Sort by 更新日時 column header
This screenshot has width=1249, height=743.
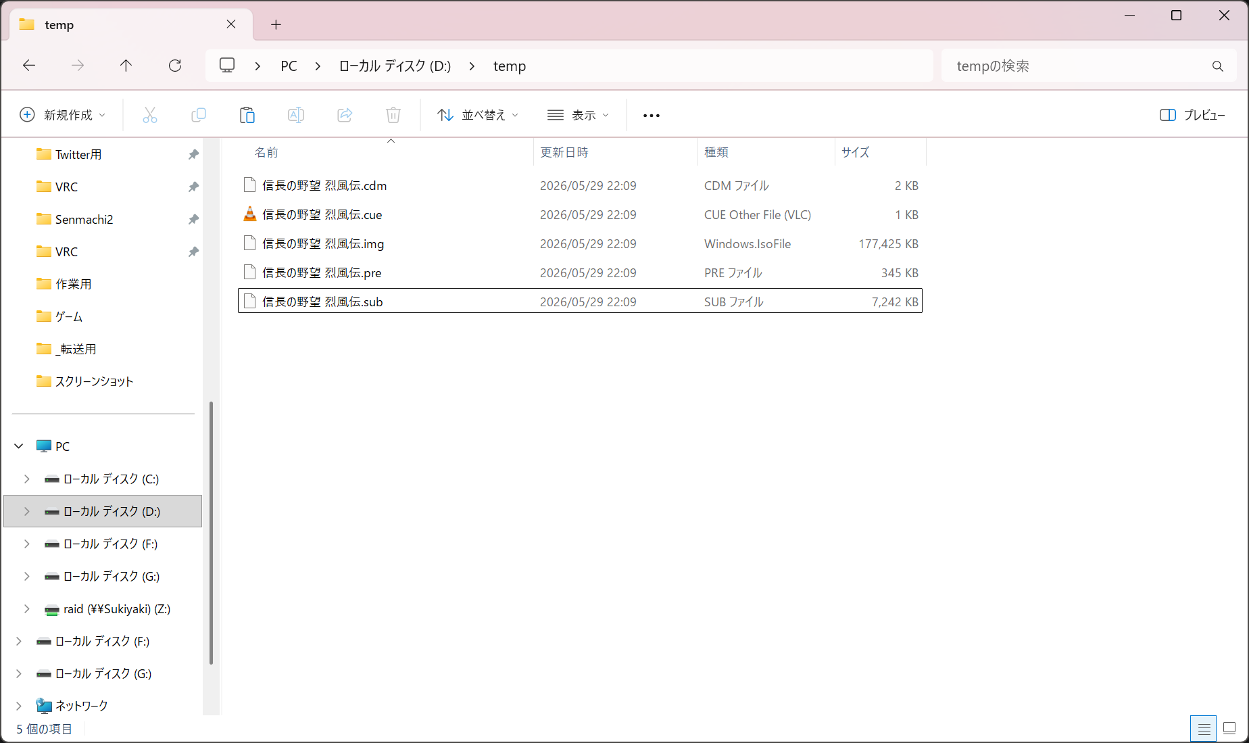[x=564, y=152]
